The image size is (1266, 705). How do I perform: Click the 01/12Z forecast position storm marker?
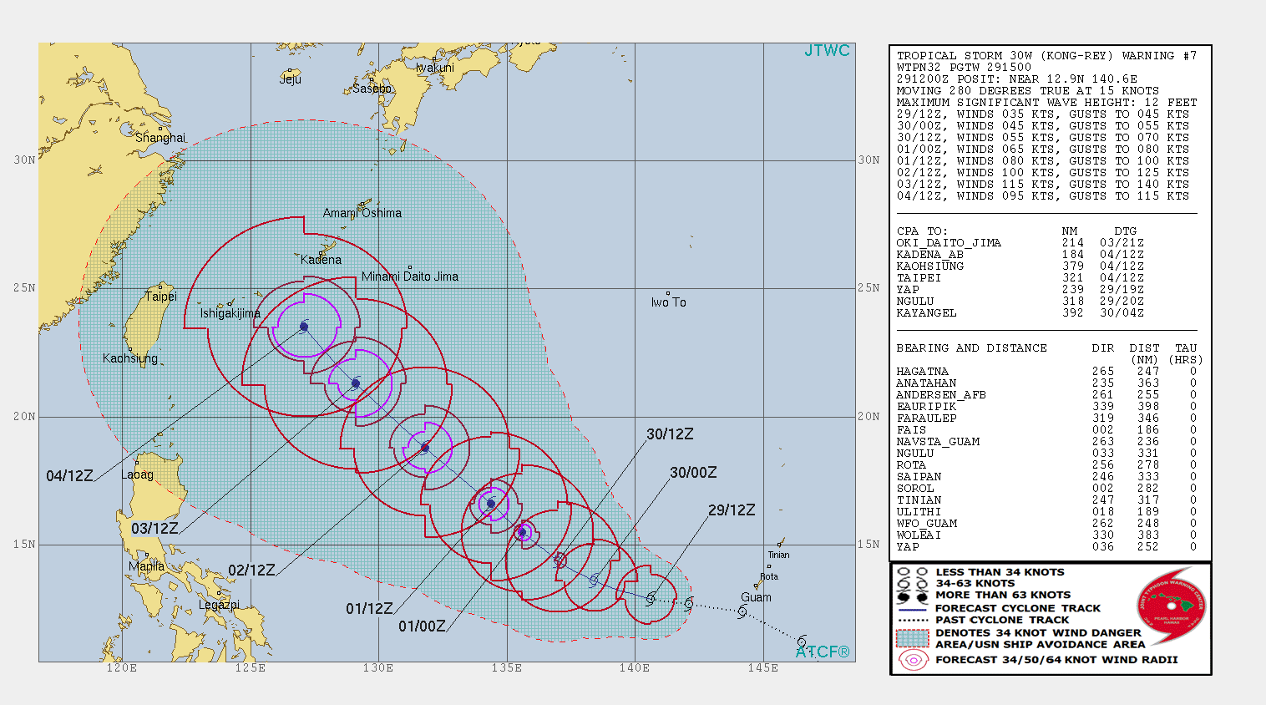[491, 504]
